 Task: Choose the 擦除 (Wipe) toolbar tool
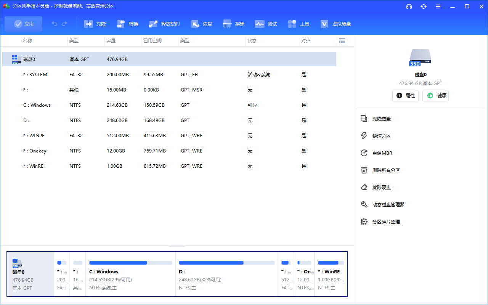coord(234,24)
